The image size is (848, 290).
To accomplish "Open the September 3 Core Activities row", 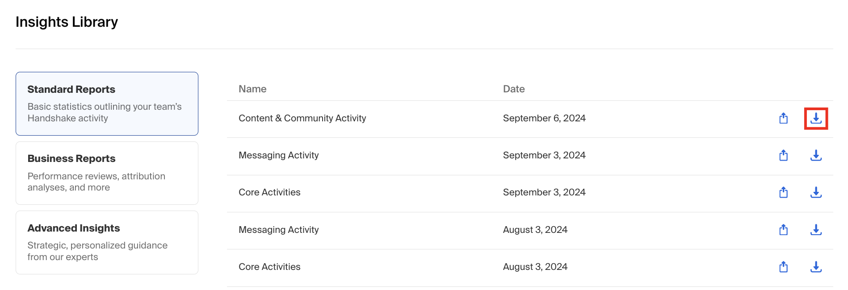I will [530, 193].
